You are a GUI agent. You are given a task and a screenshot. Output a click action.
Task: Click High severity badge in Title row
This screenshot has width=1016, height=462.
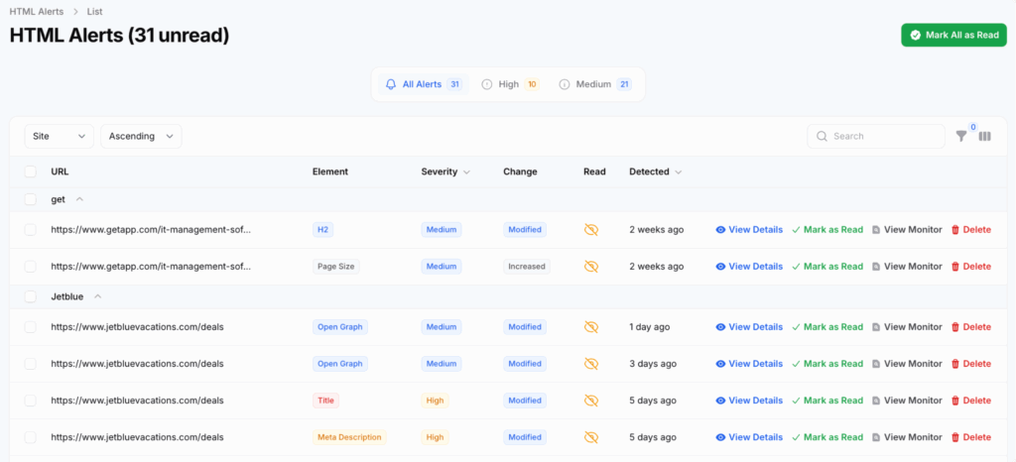click(436, 401)
